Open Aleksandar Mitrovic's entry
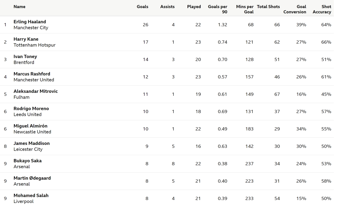The image size is (339, 207). coord(36,91)
